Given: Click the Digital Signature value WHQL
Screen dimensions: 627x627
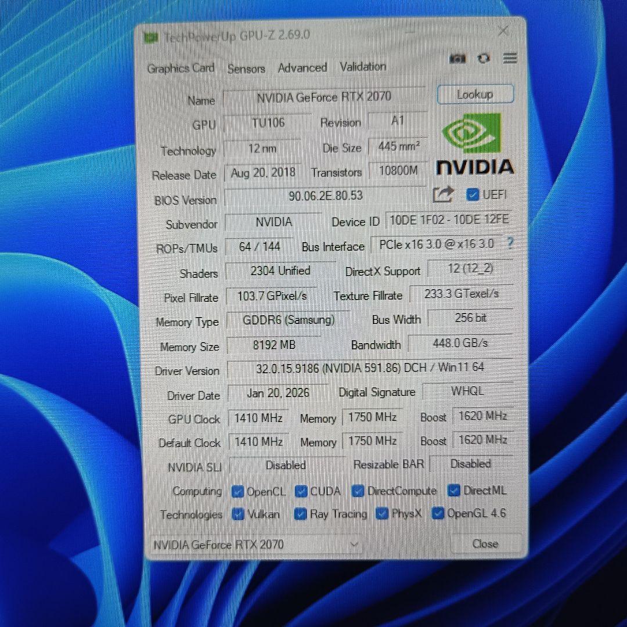Looking at the screenshot, I should (467, 391).
